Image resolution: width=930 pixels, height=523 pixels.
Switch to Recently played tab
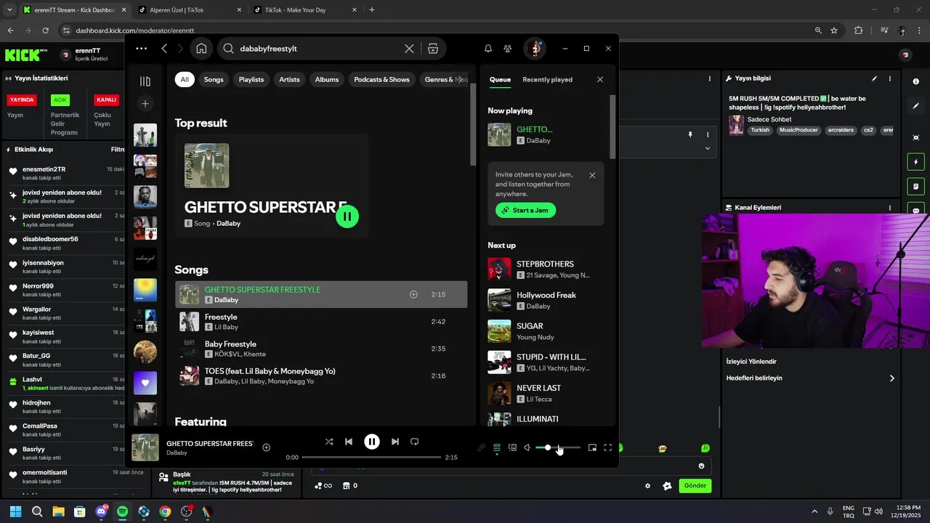tap(547, 79)
